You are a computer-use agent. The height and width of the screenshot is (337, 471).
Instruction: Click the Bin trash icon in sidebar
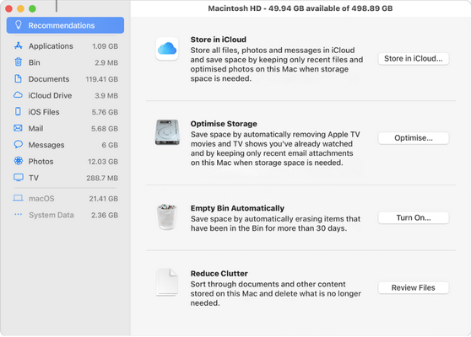click(x=19, y=62)
